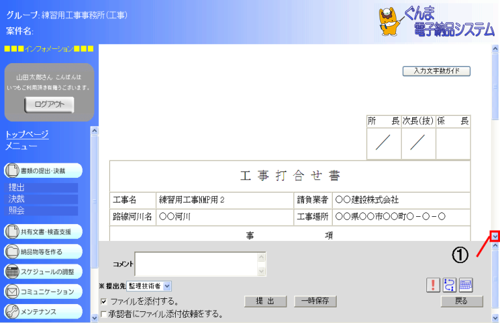This screenshot has height=323, width=500.
Task: Click the 提出 submit button
Action: point(266,301)
